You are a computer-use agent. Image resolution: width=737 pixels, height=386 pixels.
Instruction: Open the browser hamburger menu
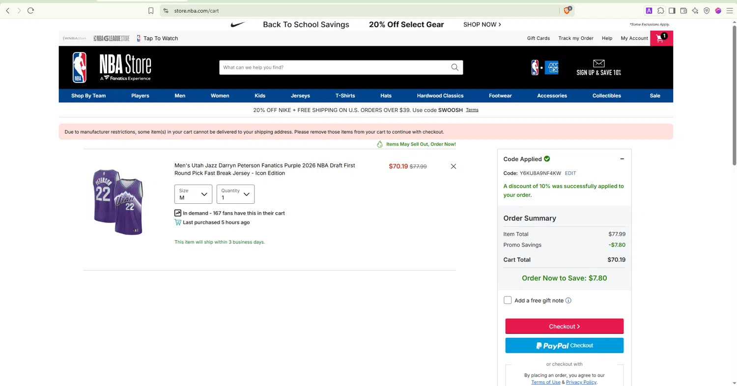(x=730, y=11)
